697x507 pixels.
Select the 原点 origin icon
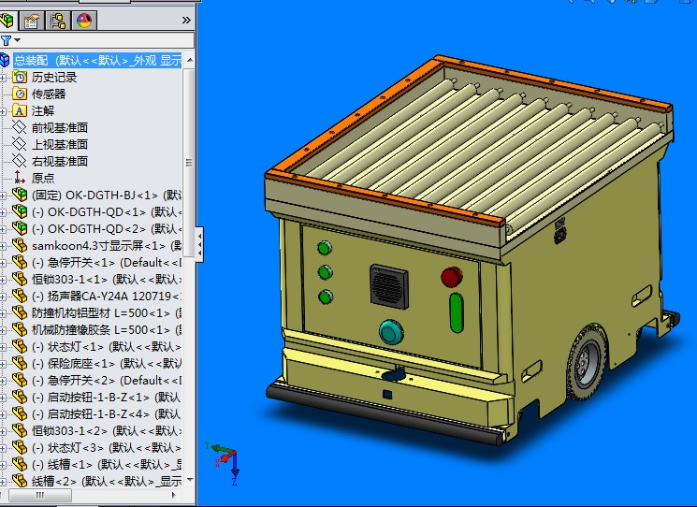click(20, 178)
